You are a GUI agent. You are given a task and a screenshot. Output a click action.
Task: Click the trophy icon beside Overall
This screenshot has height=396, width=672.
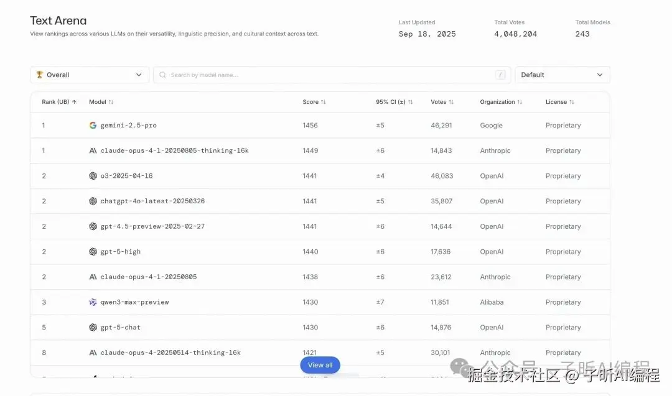[x=39, y=75]
